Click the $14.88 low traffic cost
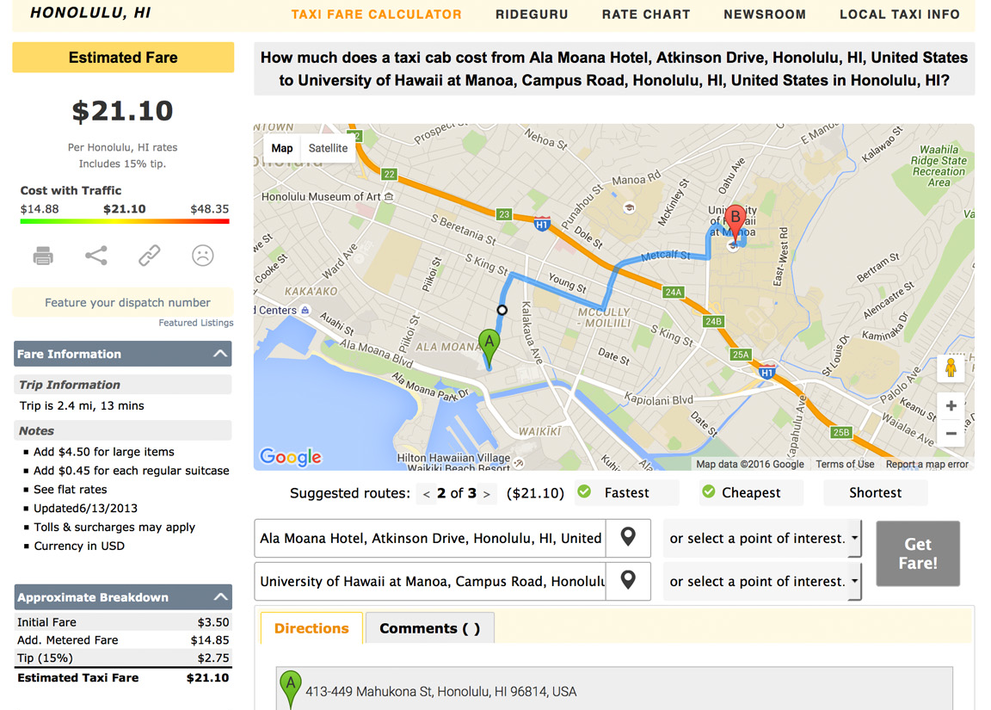 pyautogui.click(x=40, y=209)
